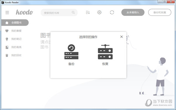The width and height of the screenshot is (176, 110).
Task: Focus the library search box
Action: point(59,13)
